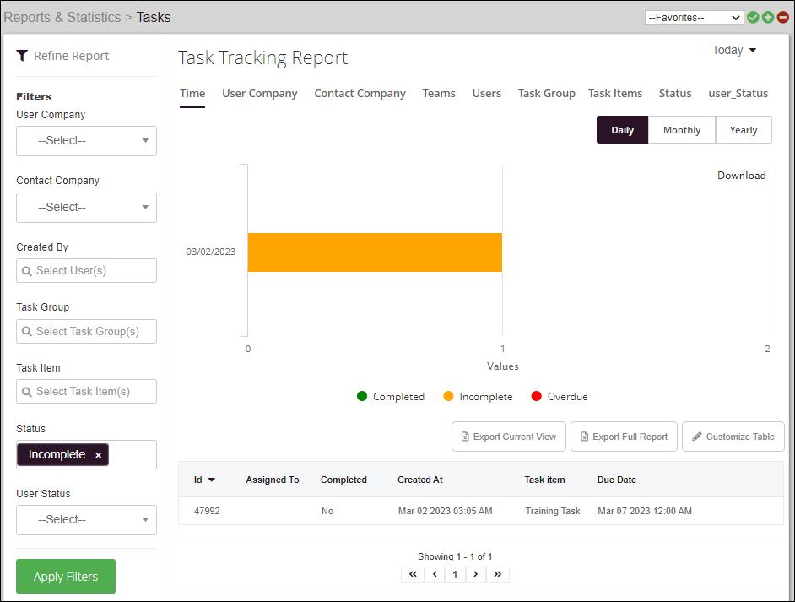Click the green plus add favorite icon

(x=768, y=17)
